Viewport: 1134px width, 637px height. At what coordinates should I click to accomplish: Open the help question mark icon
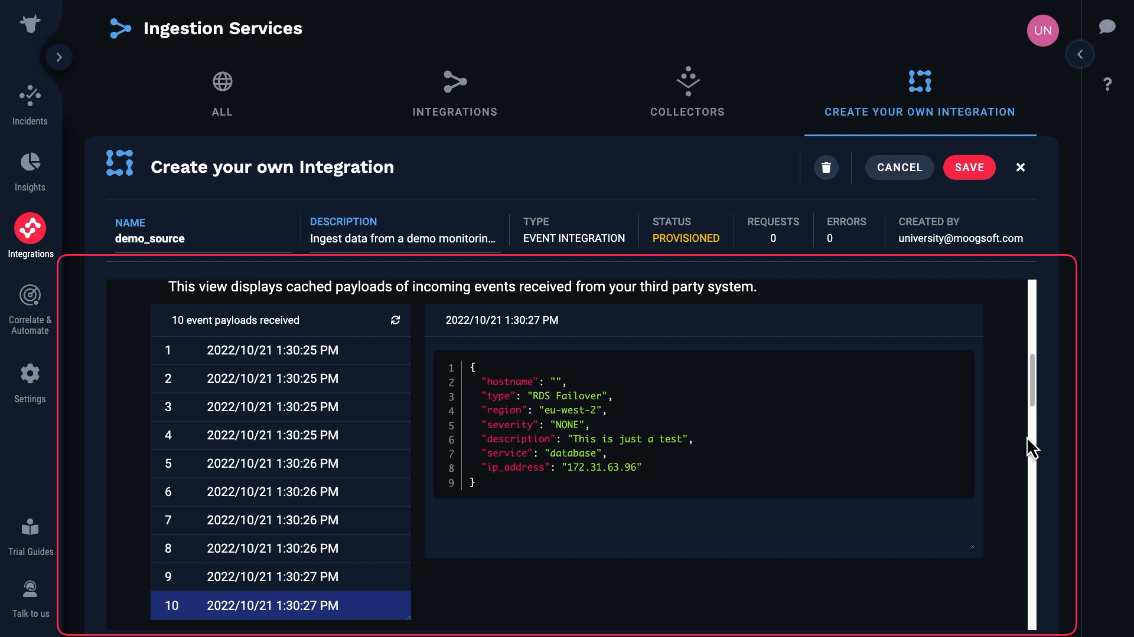[x=1107, y=84]
